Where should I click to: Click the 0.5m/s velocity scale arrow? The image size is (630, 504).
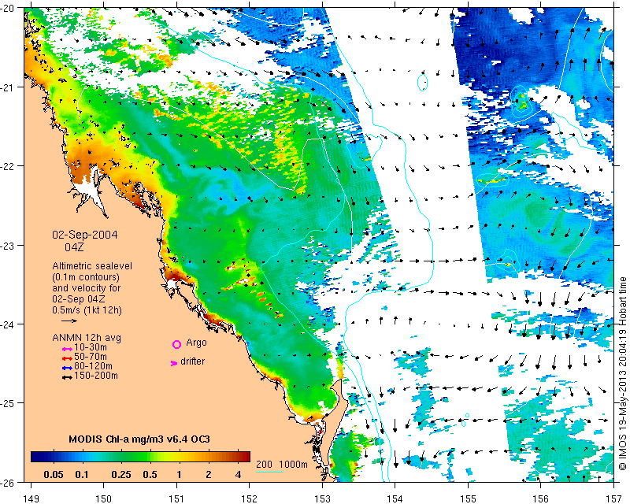tap(69, 321)
